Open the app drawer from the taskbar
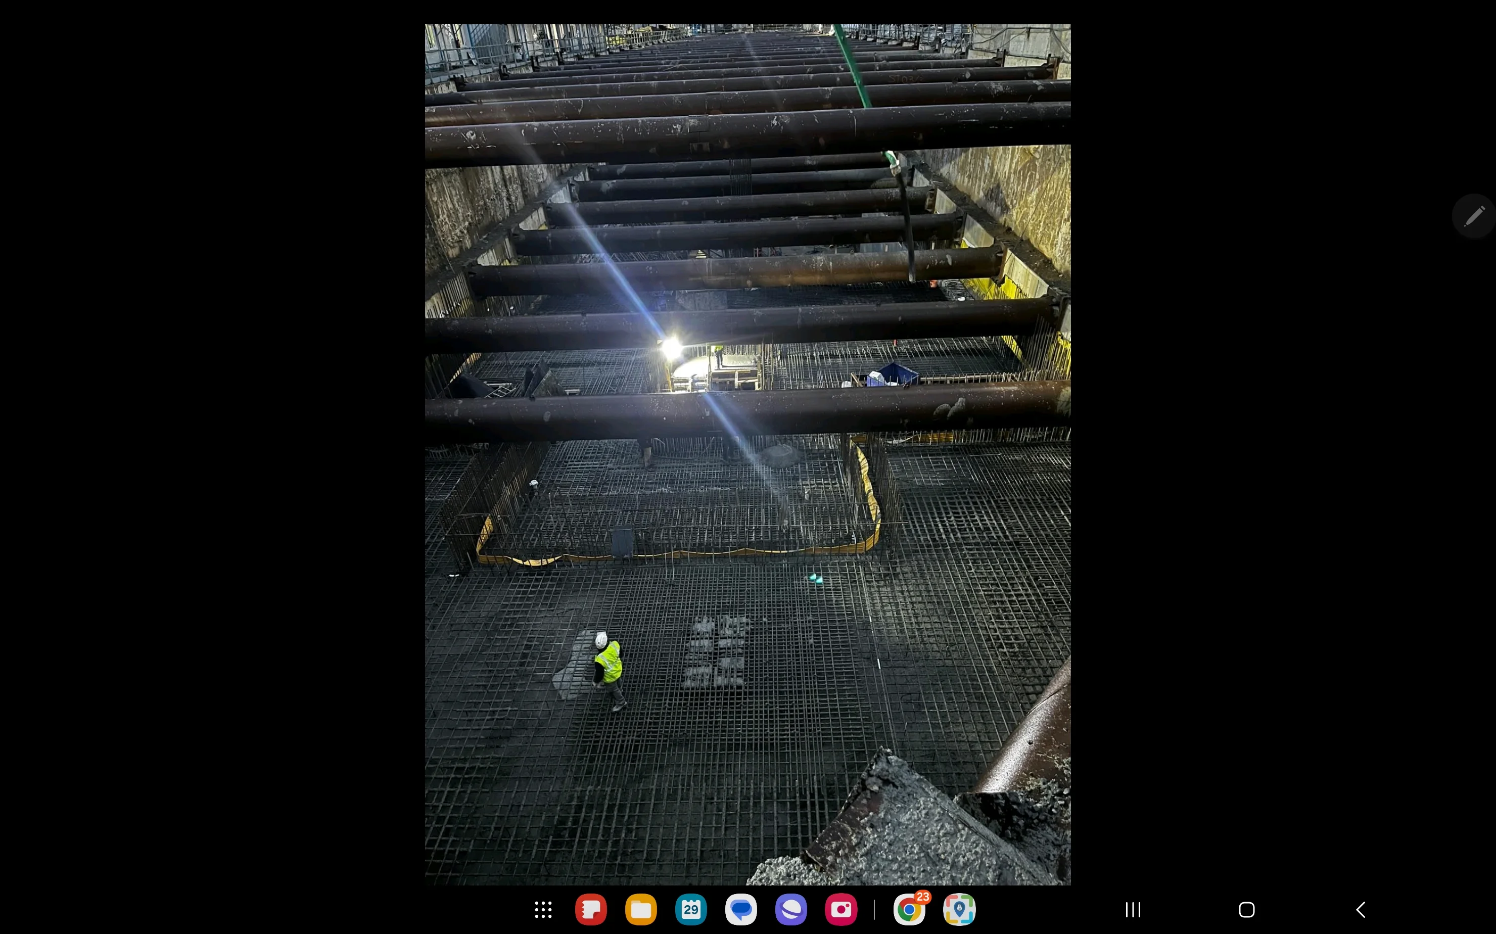 (x=543, y=909)
